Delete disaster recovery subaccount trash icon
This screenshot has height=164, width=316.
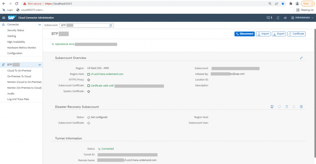coord(287,107)
